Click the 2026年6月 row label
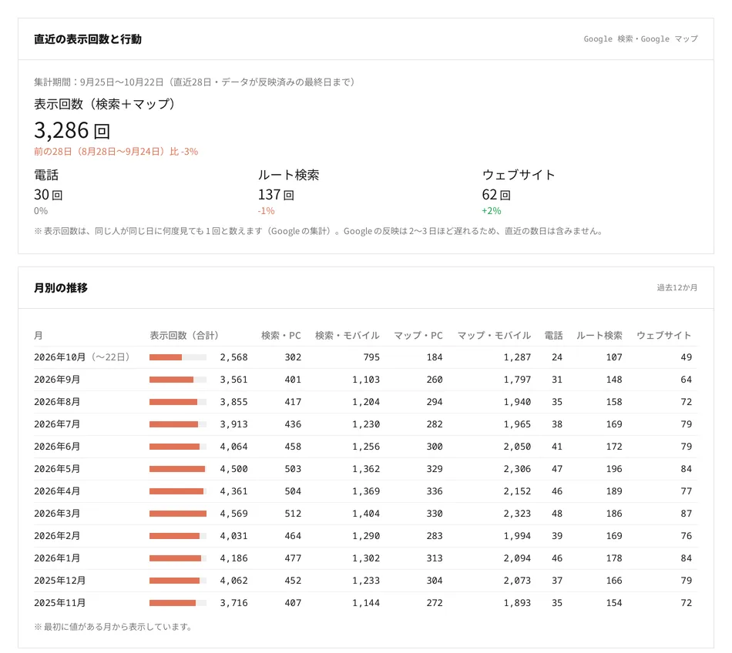This screenshot has width=732, height=653. [57, 447]
